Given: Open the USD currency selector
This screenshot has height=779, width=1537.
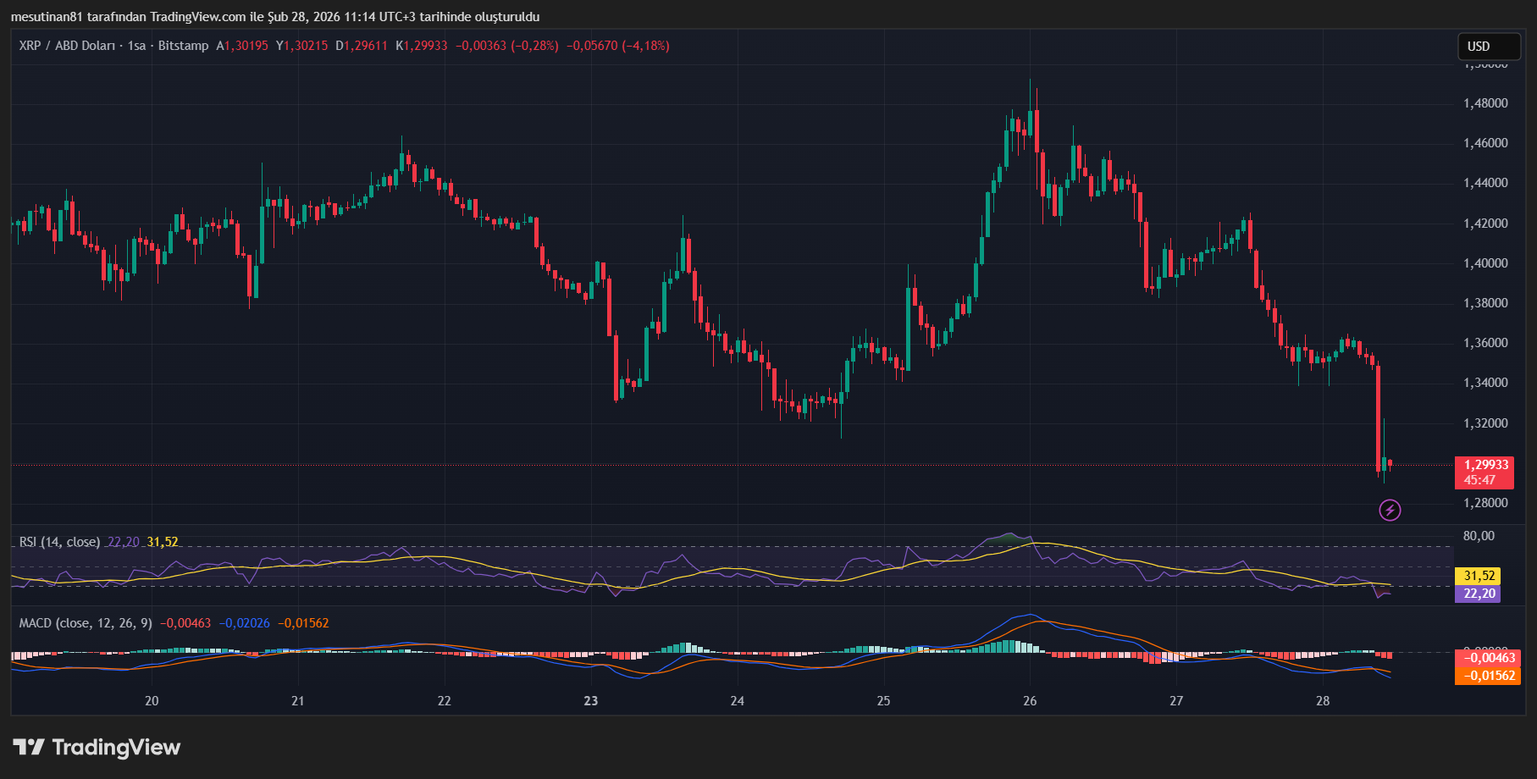Looking at the screenshot, I should (x=1489, y=47).
